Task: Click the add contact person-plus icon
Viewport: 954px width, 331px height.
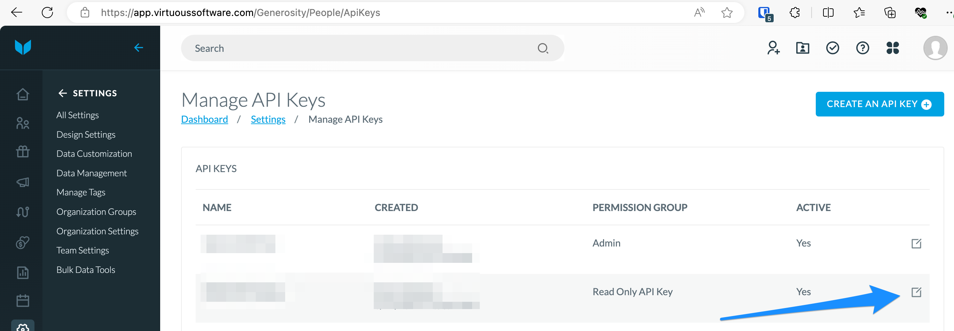Action: (773, 48)
